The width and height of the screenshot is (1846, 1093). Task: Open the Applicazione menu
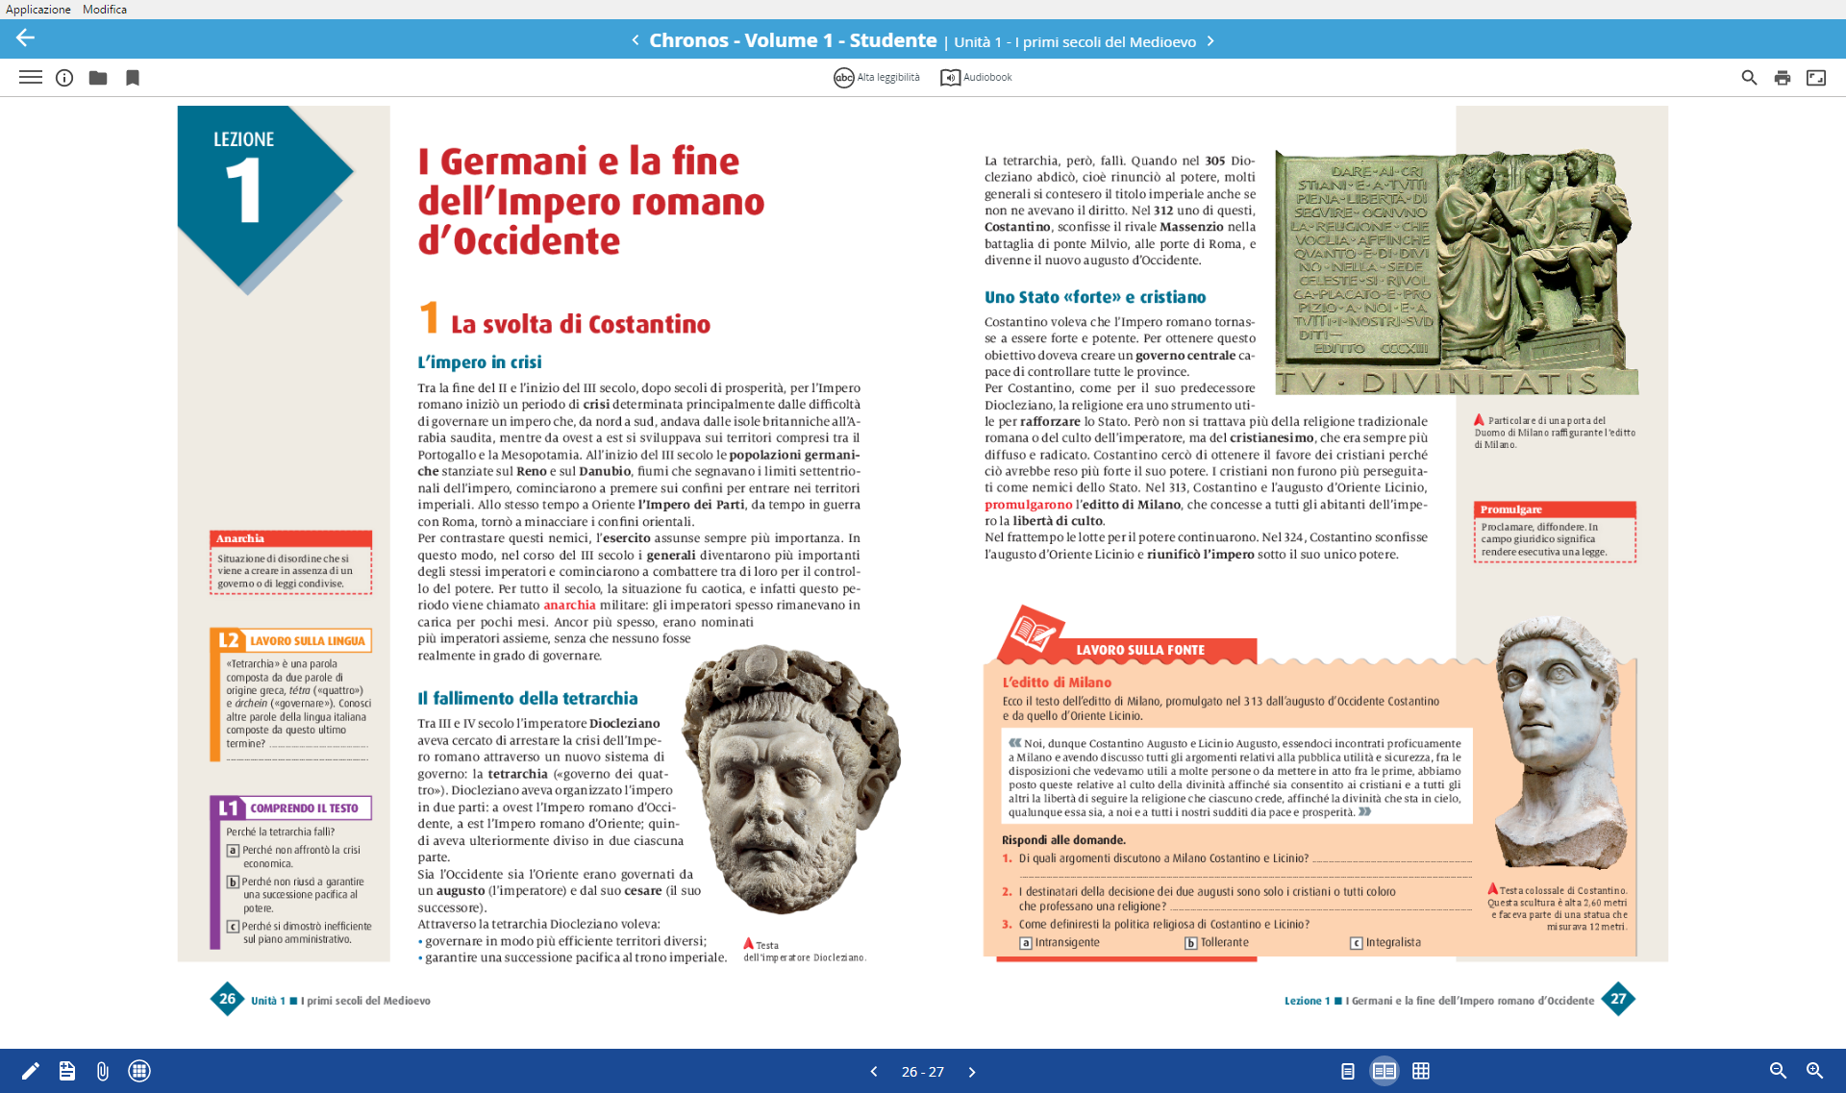coord(38,9)
